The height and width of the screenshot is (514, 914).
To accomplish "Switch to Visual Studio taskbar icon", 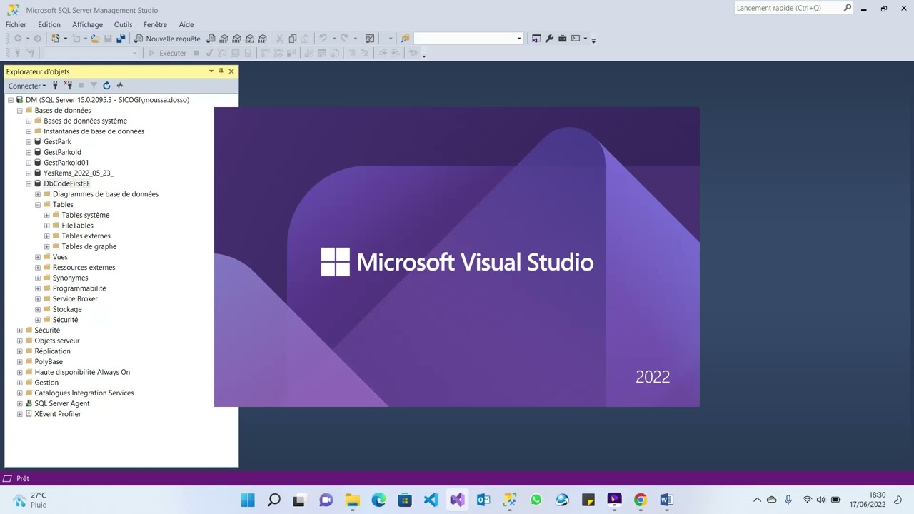I will click(457, 500).
